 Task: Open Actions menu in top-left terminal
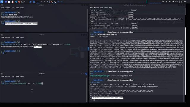pos(8,8)
